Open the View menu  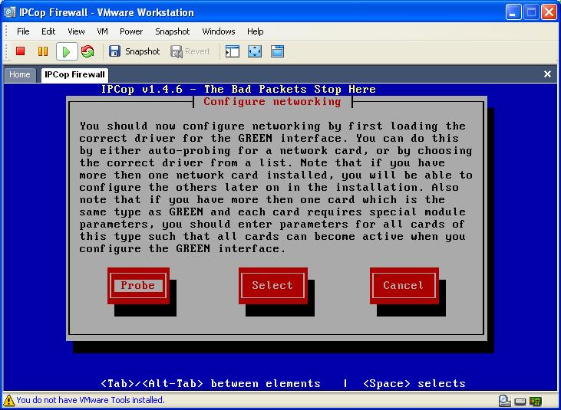(76, 31)
